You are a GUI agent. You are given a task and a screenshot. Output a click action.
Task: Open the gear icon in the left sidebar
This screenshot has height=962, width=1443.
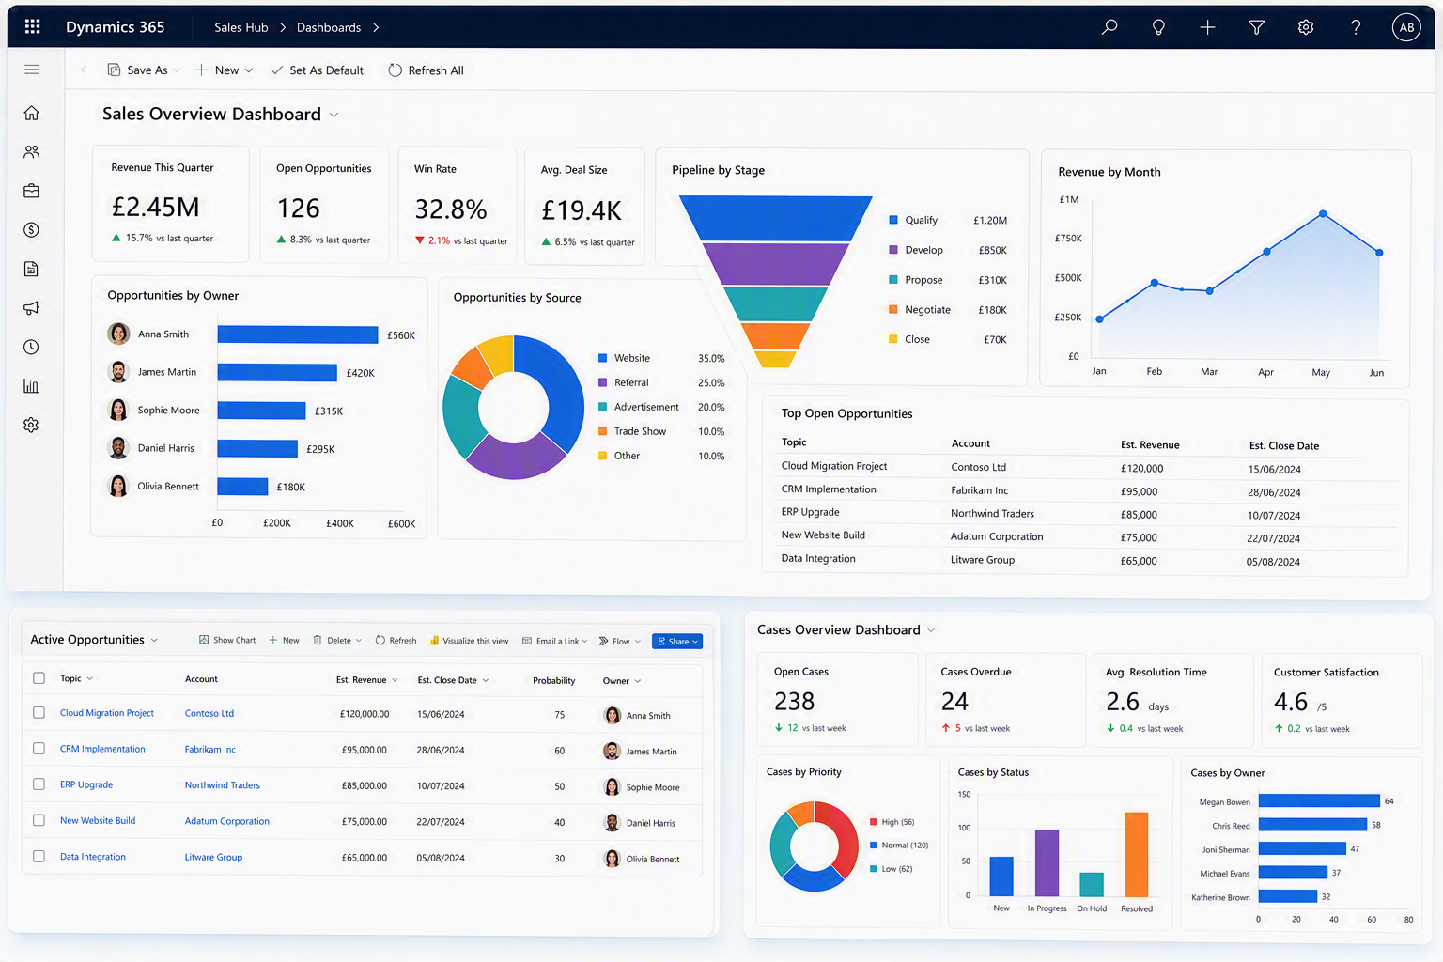pos(31,425)
